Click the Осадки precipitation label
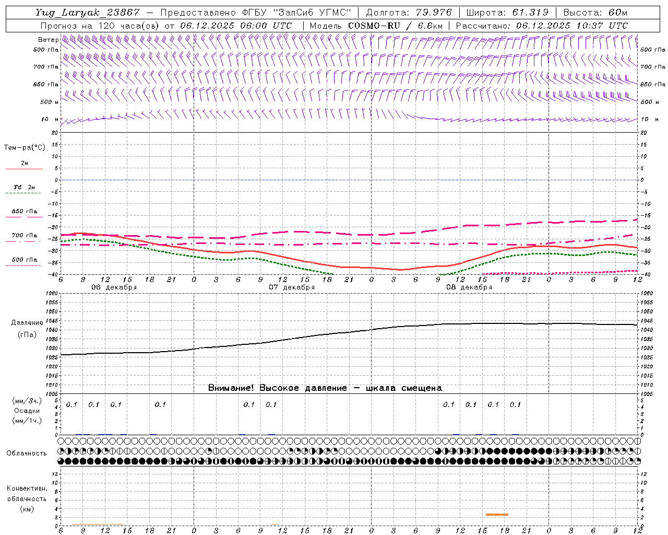The width and height of the screenshot is (668, 535). [27, 411]
